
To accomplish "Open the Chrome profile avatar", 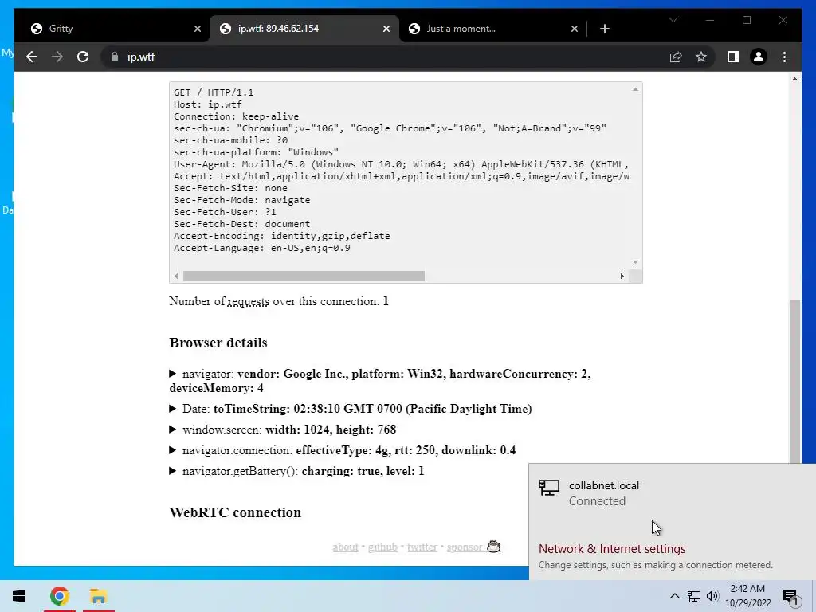I will [759, 57].
